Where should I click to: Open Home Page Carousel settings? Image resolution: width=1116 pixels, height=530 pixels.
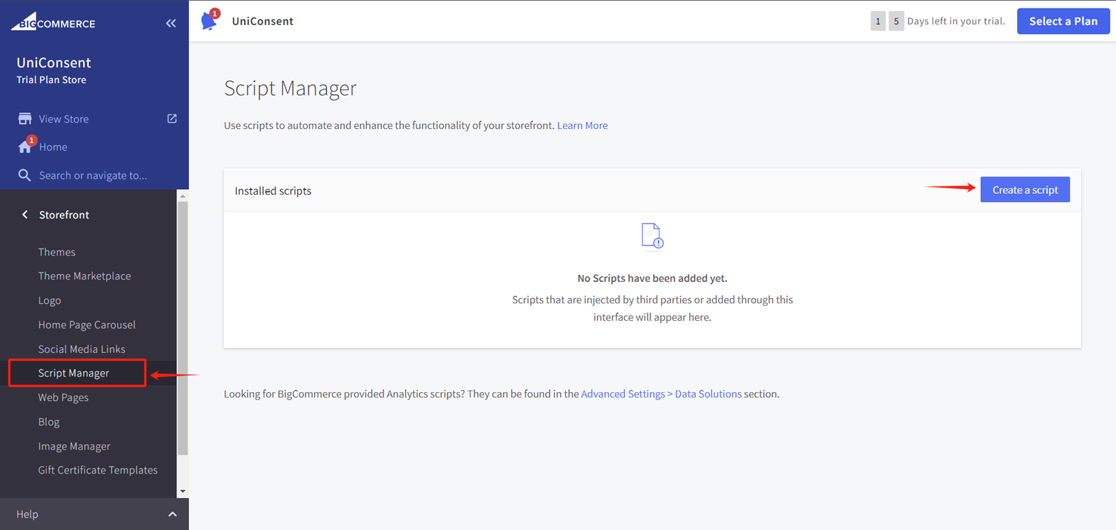click(x=87, y=325)
